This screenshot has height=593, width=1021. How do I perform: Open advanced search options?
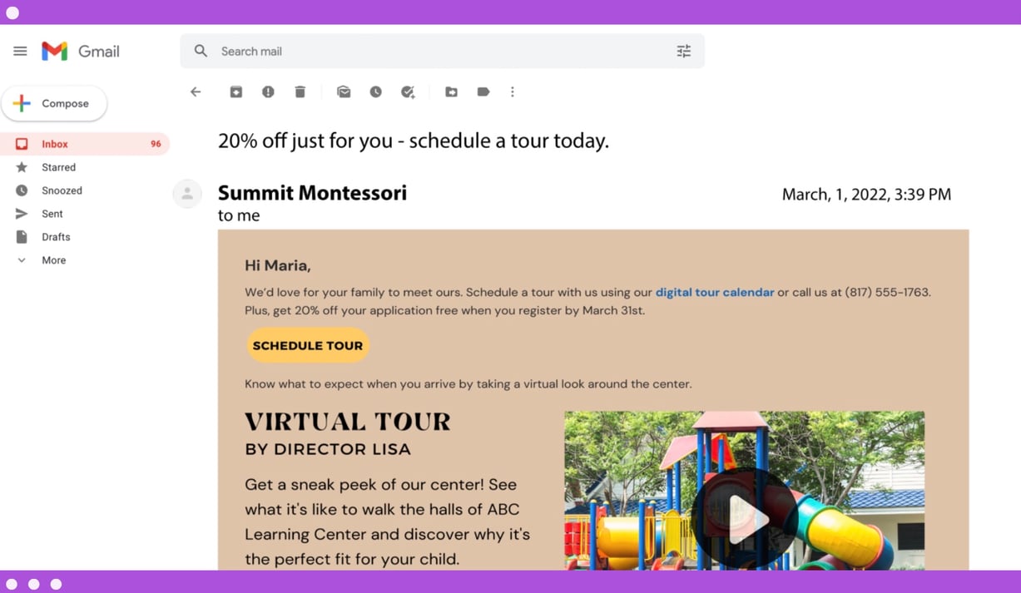click(683, 51)
